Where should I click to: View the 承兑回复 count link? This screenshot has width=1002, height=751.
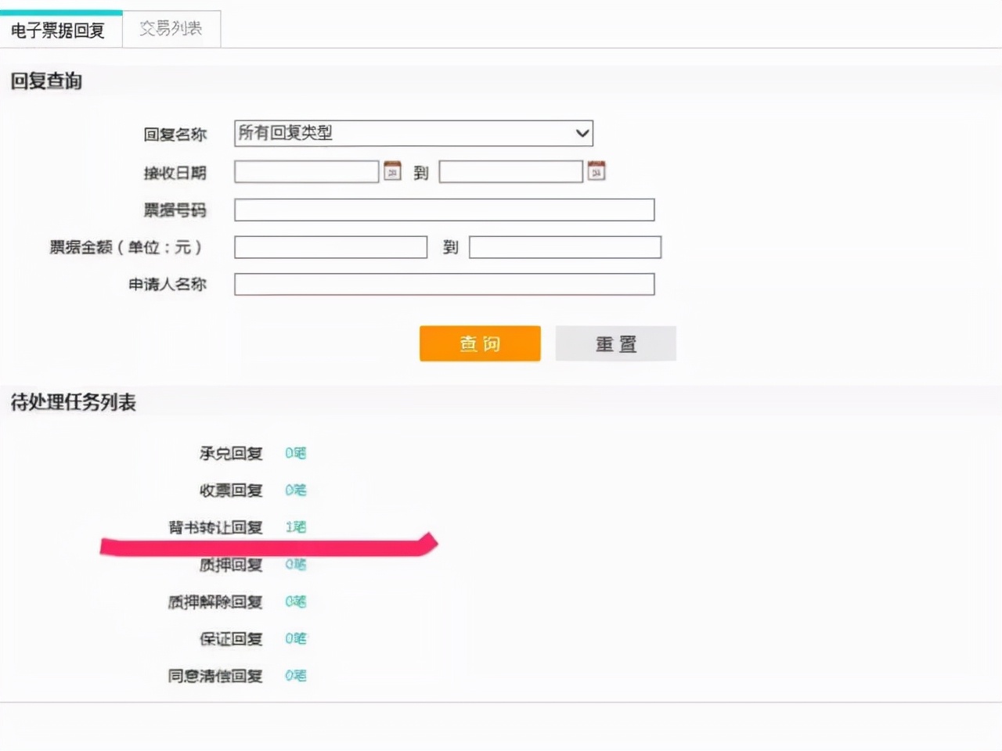pyautogui.click(x=296, y=453)
